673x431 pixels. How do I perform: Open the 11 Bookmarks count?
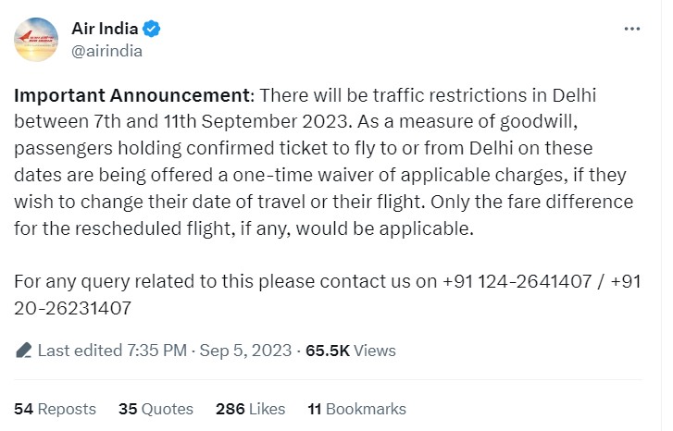[356, 409]
